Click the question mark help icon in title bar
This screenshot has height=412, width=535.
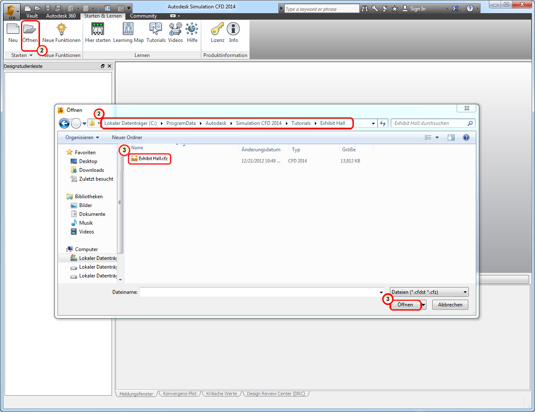470,8
